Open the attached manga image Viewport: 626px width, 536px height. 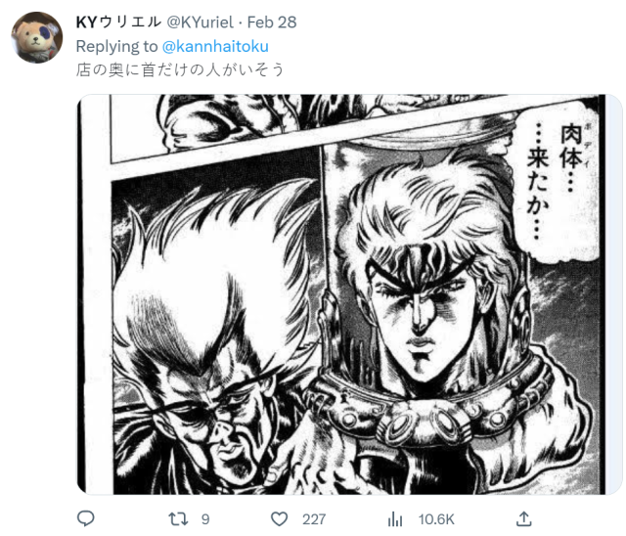coord(349,294)
